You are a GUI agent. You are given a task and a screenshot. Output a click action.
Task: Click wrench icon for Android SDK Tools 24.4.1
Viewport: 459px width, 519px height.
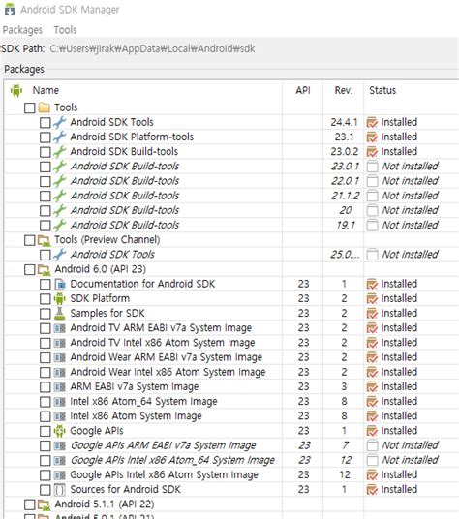(60, 122)
